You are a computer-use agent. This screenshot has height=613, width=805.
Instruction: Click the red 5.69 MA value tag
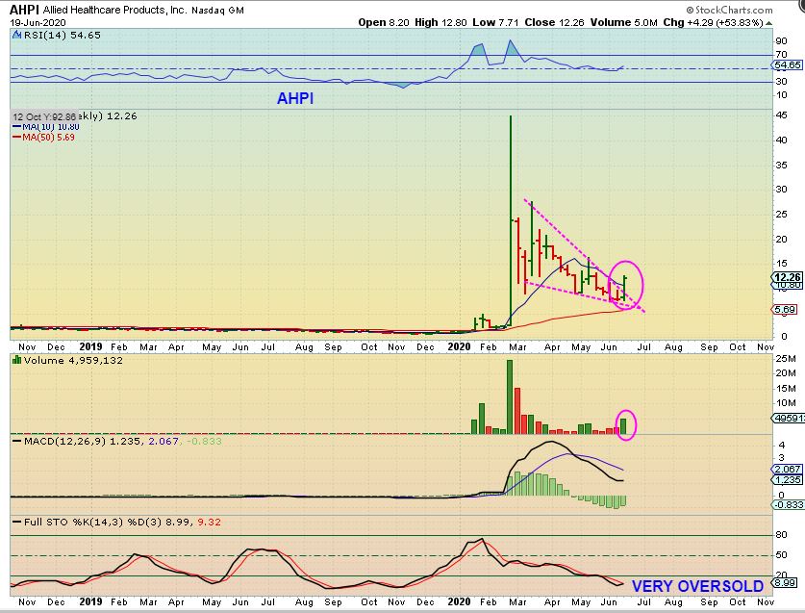(785, 309)
